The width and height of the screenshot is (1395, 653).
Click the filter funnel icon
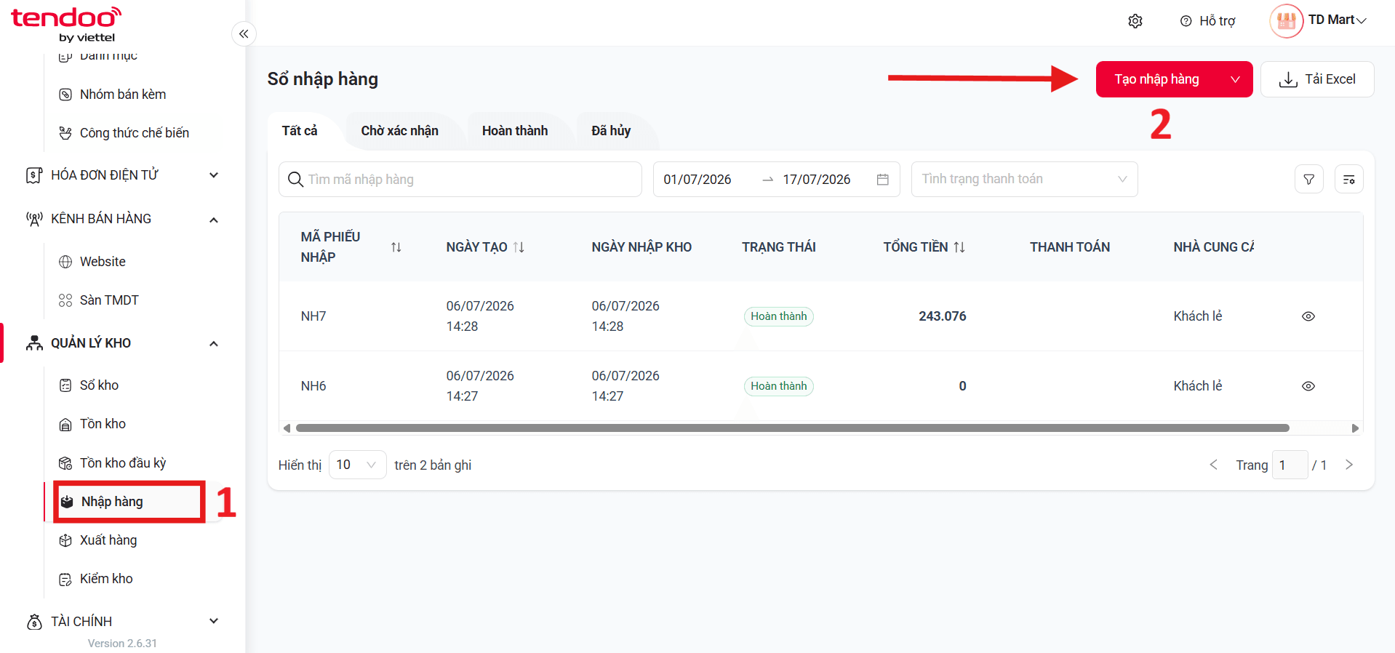[1309, 180]
